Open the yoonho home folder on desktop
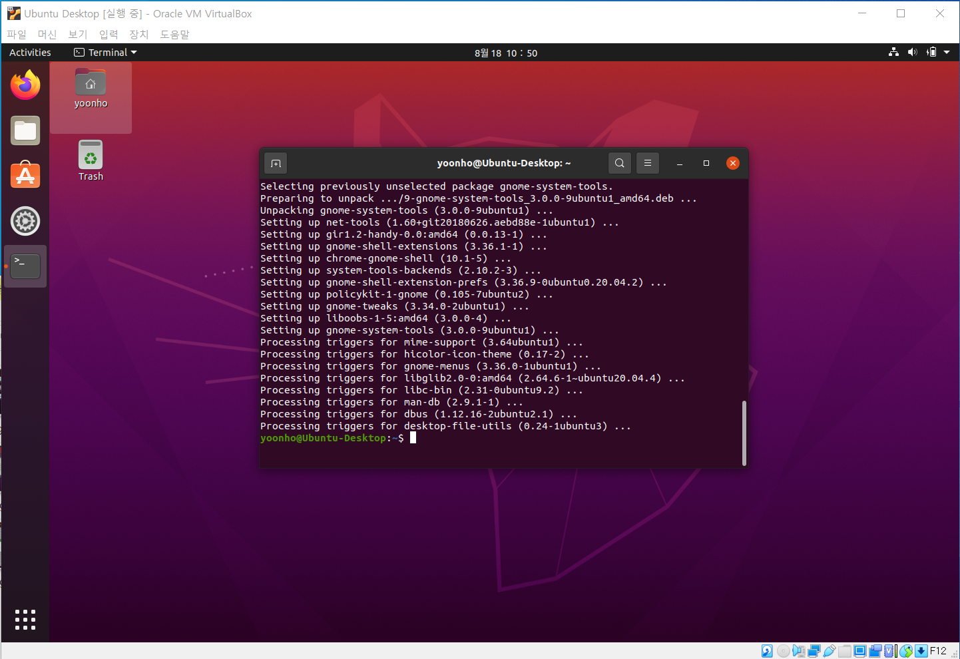Image resolution: width=960 pixels, height=659 pixels. pyautogui.click(x=91, y=89)
